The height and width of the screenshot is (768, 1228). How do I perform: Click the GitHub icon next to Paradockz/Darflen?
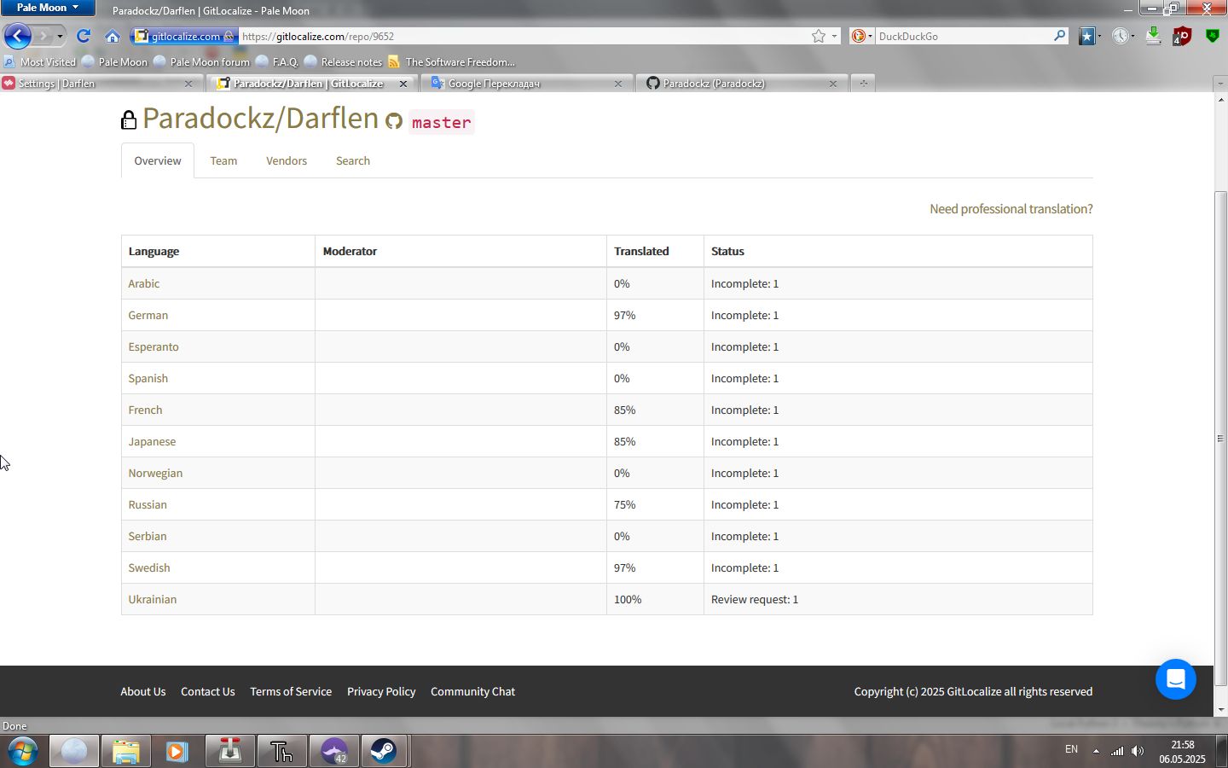click(394, 121)
